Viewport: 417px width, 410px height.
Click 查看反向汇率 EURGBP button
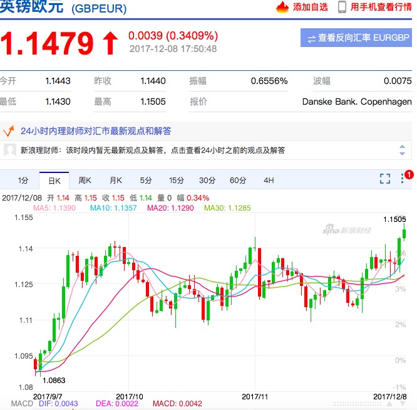point(356,38)
